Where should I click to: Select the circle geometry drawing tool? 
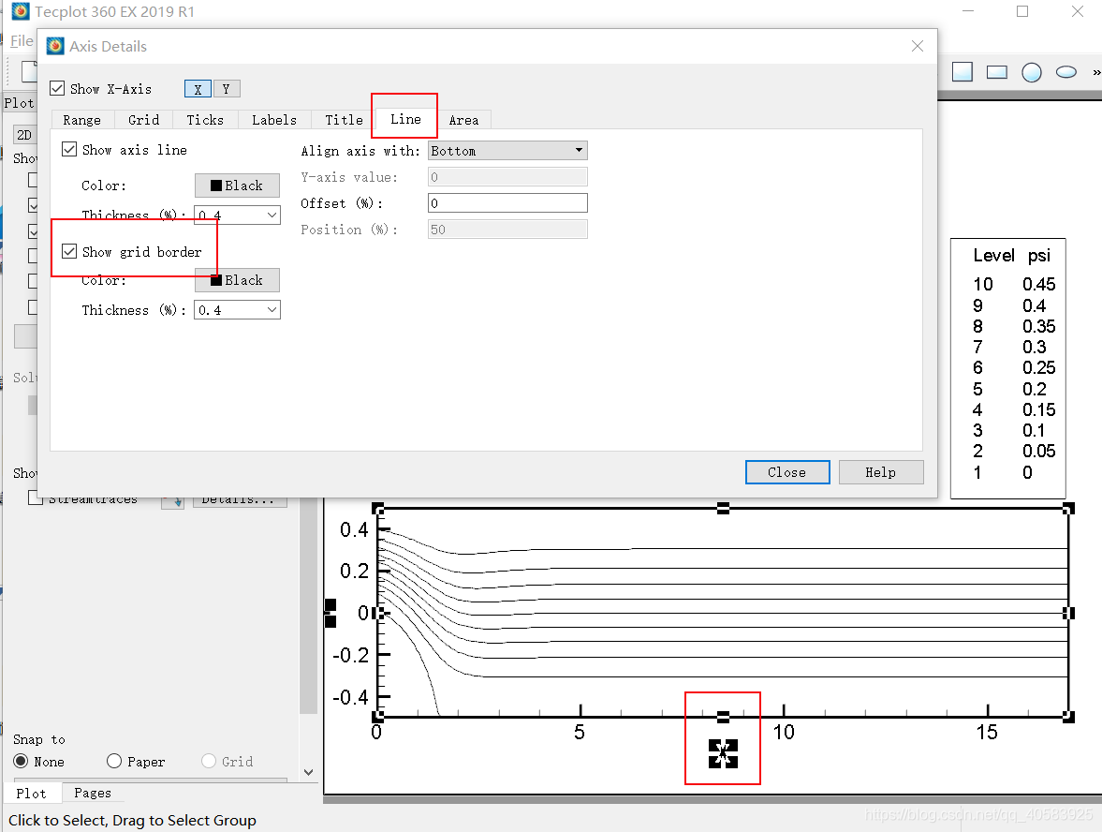tap(1031, 72)
